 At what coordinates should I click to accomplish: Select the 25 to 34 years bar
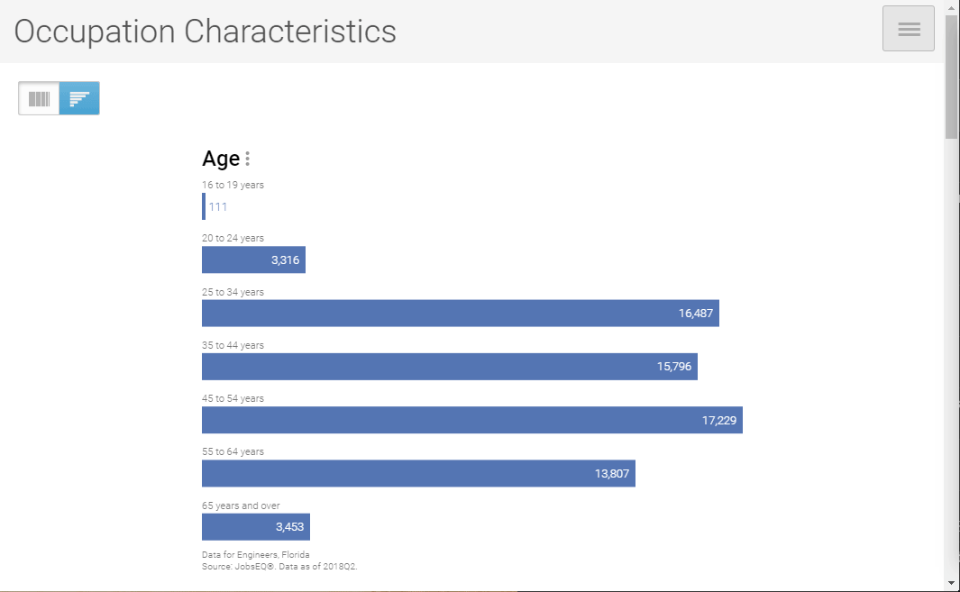pos(461,313)
